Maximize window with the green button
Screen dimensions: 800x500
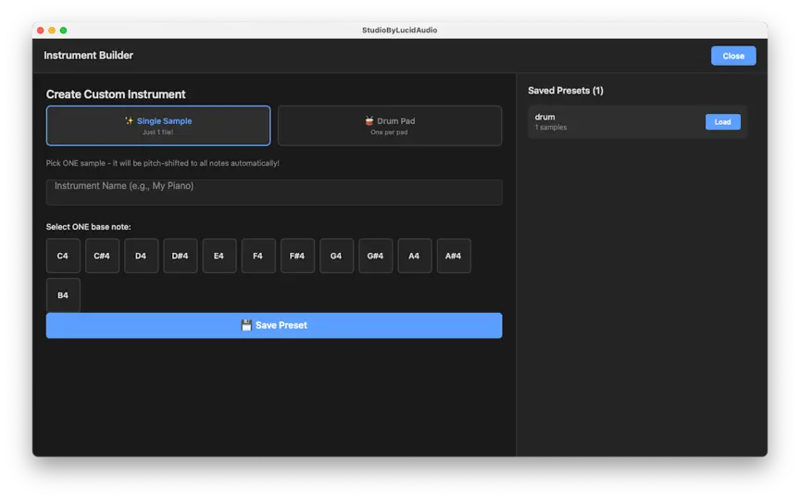[63, 31]
